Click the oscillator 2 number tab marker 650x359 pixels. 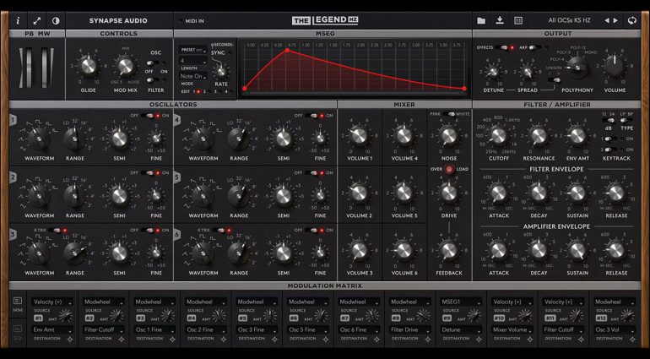point(13,178)
